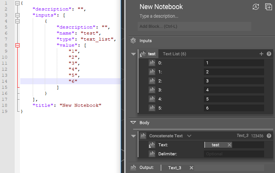Click "text_list" on JSON line 7

97,39
